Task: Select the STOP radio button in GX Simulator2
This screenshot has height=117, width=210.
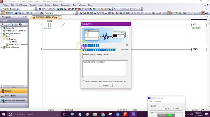Action: coord(163,109)
